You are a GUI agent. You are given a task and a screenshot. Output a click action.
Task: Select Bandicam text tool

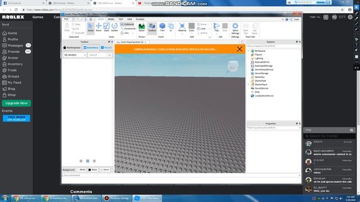pyautogui.click(x=357, y=45)
